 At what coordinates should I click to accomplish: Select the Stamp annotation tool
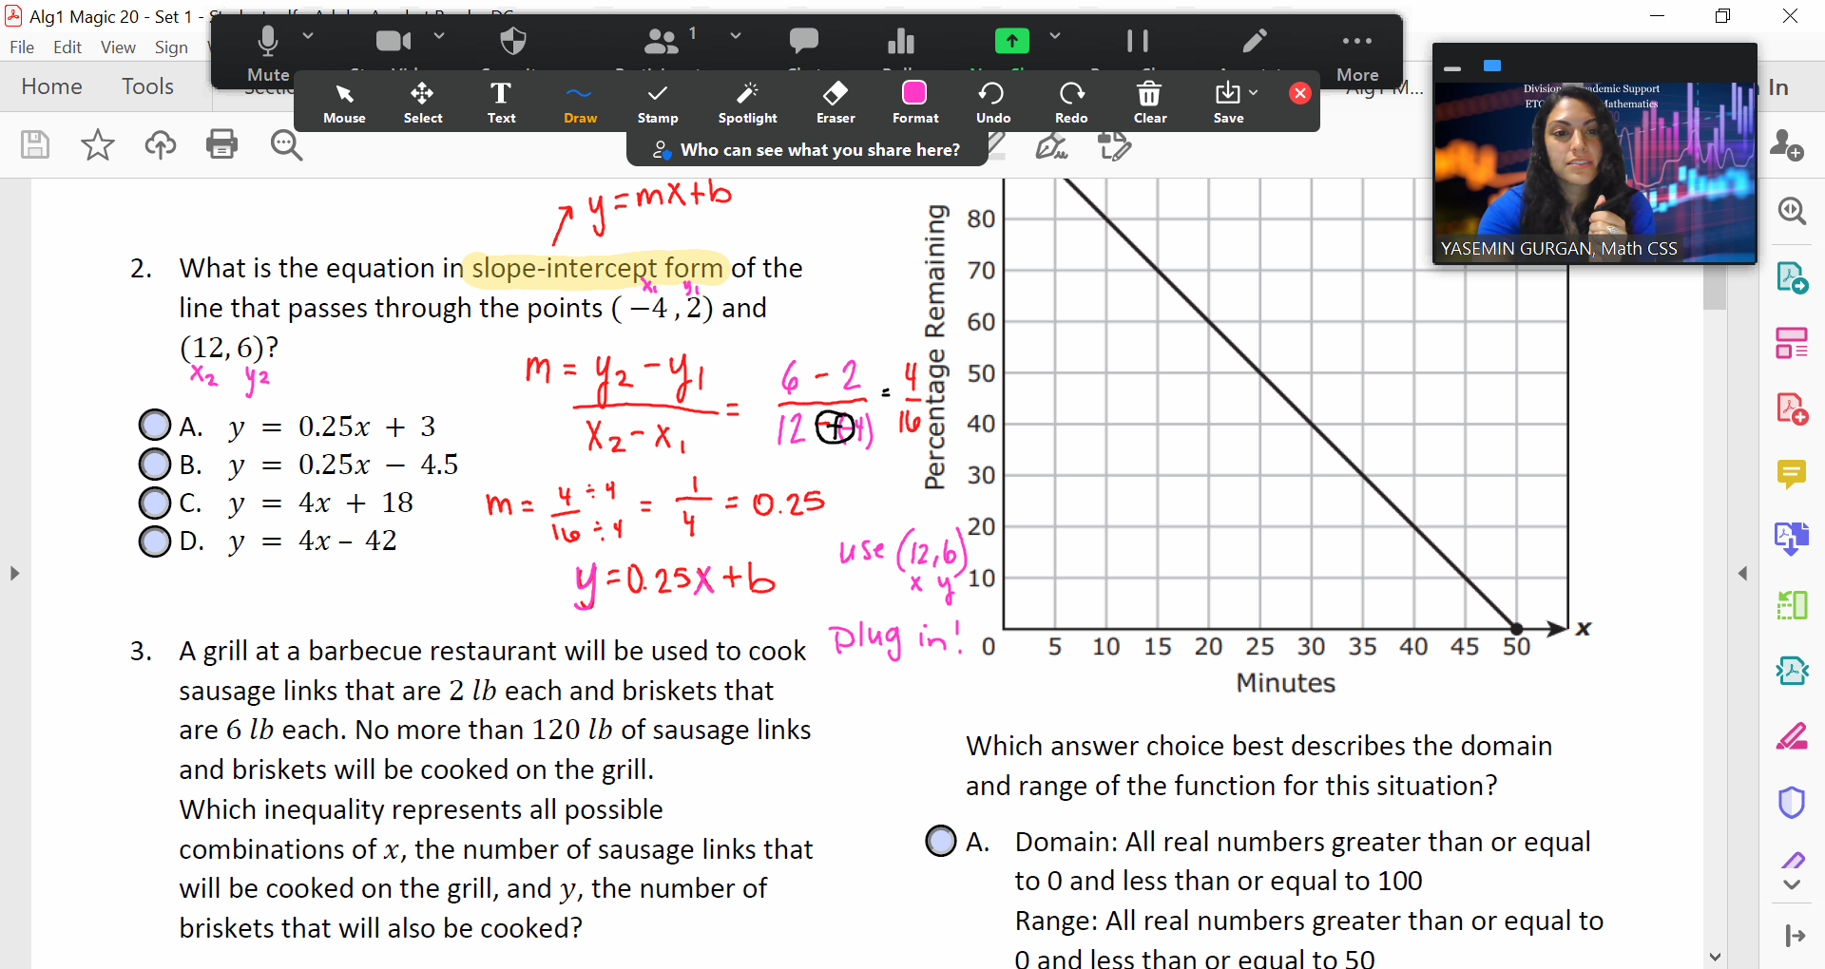[658, 102]
